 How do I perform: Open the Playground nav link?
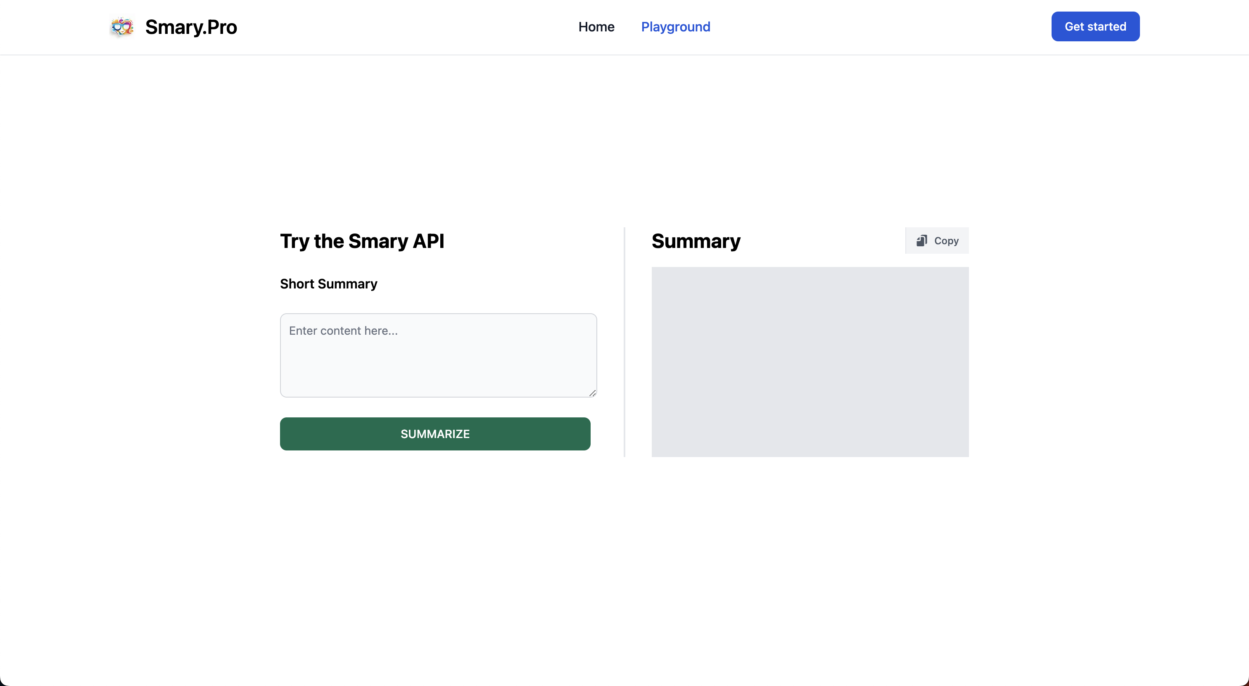pos(675,27)
